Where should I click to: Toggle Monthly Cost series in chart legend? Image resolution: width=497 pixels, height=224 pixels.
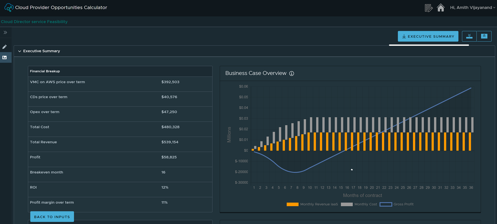click(365, 204)
